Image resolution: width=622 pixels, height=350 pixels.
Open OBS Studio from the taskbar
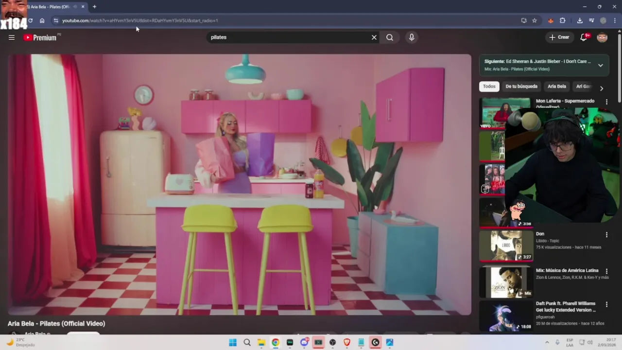[x=333, y=342]
